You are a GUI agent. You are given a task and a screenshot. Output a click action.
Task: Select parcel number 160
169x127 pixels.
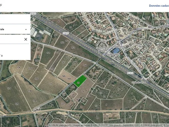point(35,23)
